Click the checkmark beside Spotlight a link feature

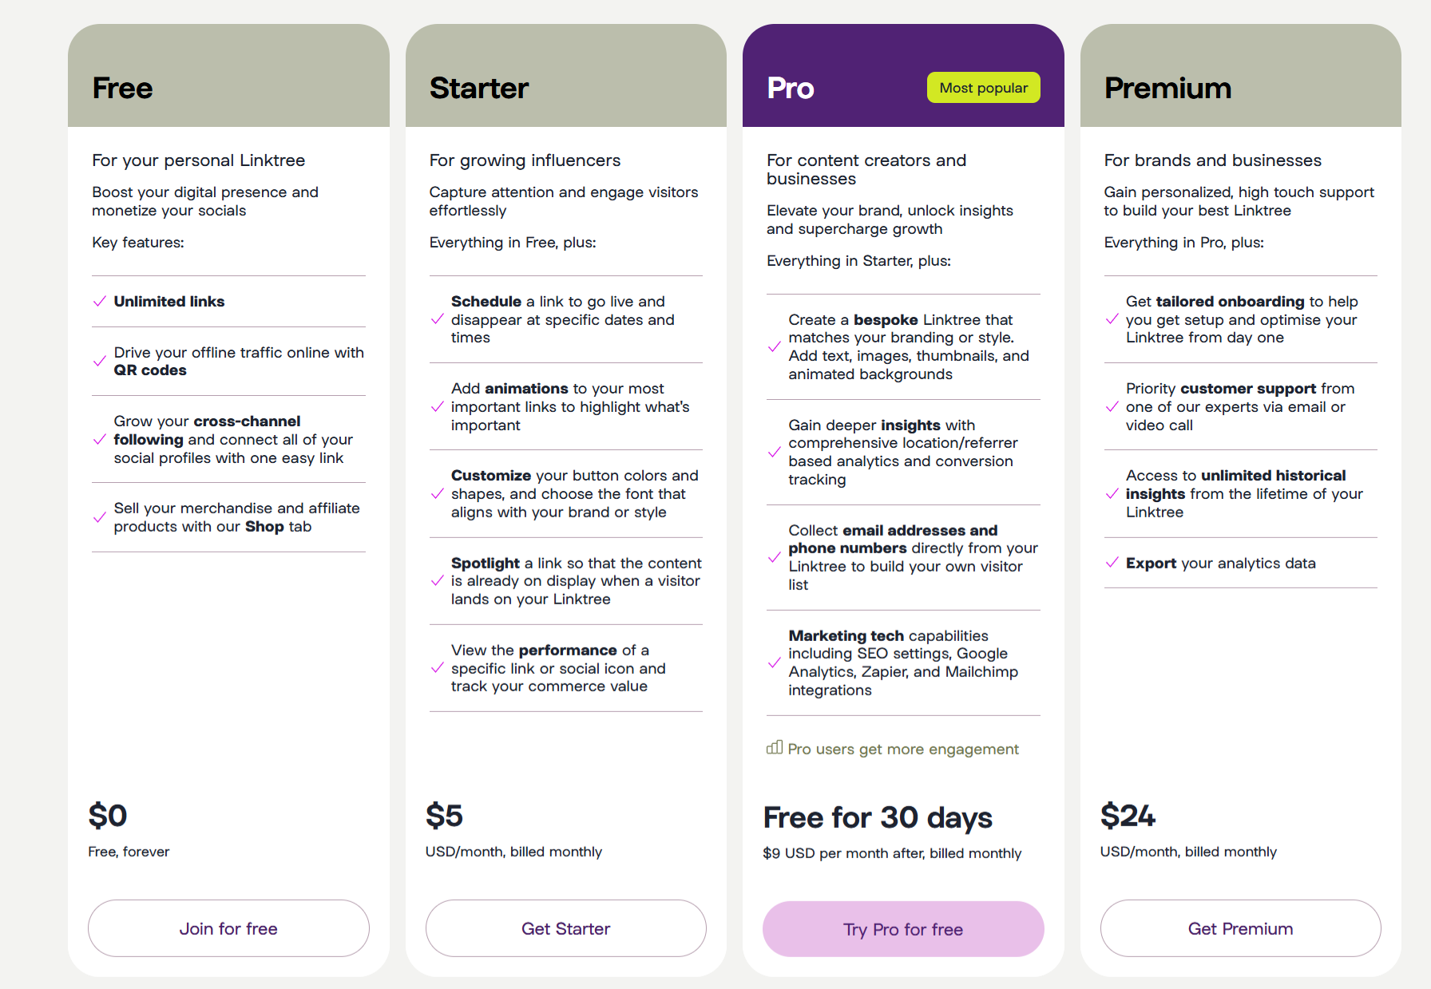(x=438, y=581)
